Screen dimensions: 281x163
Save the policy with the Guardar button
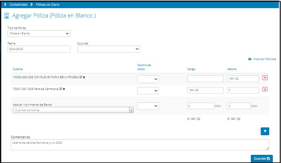(262, 159)
